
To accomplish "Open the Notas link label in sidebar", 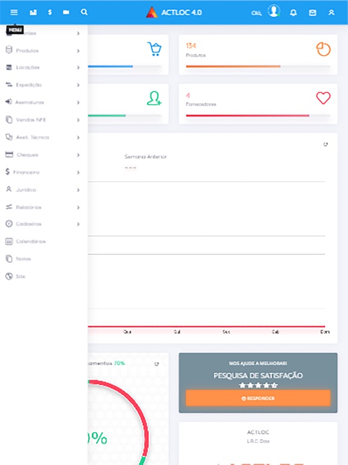I will point(24,259).
